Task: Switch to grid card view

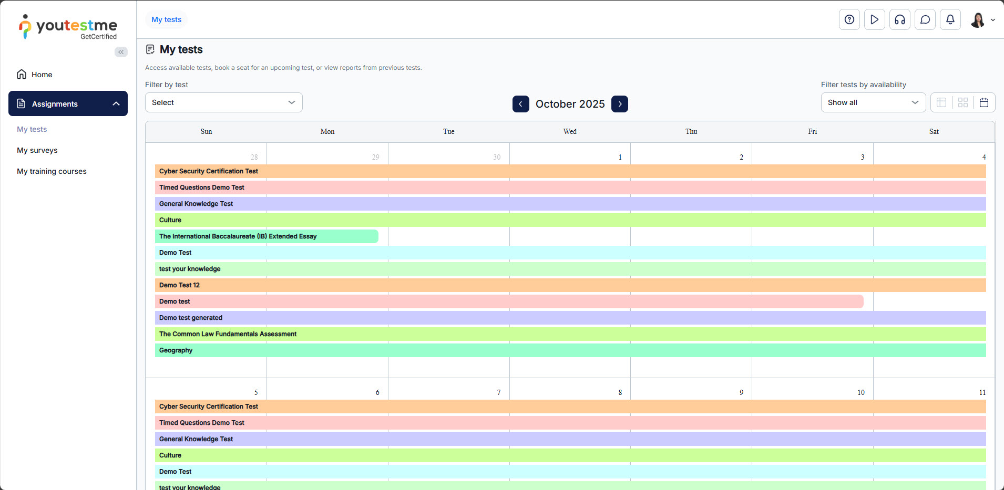Action: click(x=962, y=102)
